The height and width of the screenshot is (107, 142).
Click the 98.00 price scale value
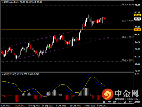click(x=138, y=5)
